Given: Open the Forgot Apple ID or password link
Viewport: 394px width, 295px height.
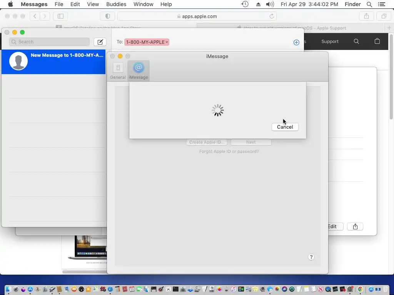Looking at the screenshot, I should 229,151.
